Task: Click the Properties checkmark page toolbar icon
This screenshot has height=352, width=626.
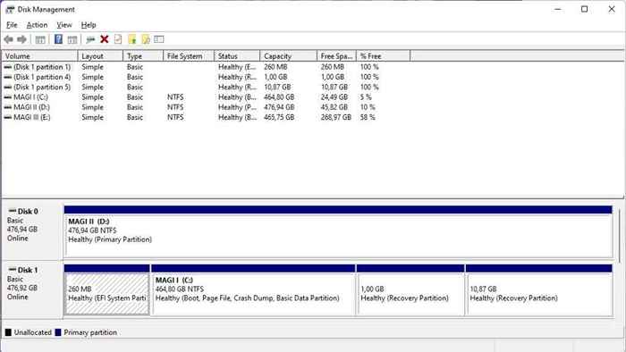Action: coord(118,39)
